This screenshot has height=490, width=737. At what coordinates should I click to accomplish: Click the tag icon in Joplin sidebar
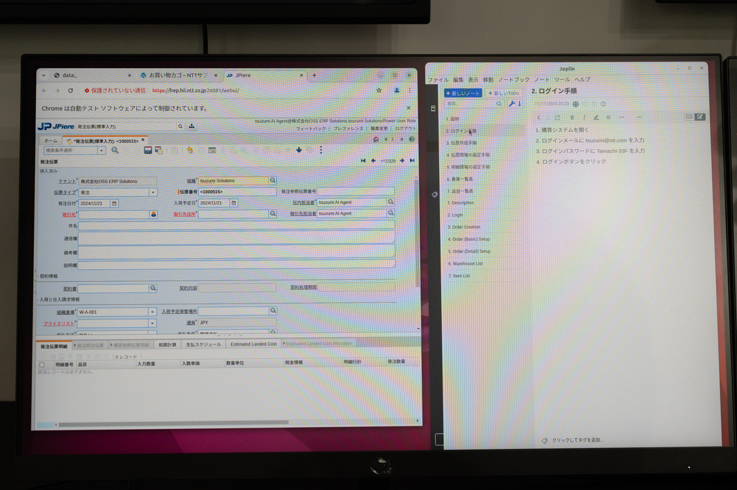[x=434, y=194]
